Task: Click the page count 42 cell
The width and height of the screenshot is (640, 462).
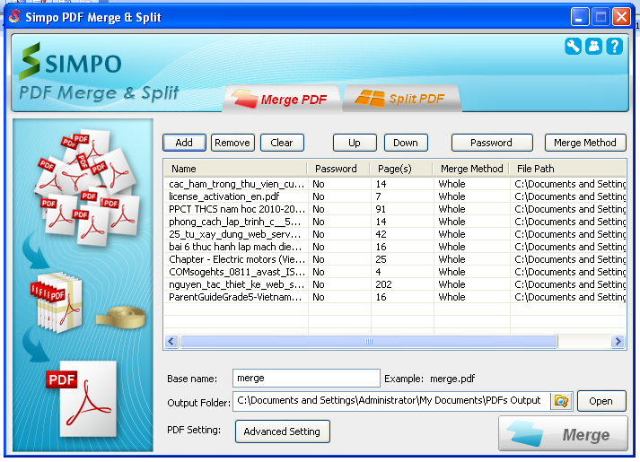Action: click(x=402, y=234)
